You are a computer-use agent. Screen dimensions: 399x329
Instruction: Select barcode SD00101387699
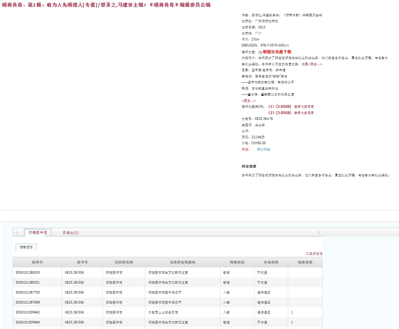28,302
